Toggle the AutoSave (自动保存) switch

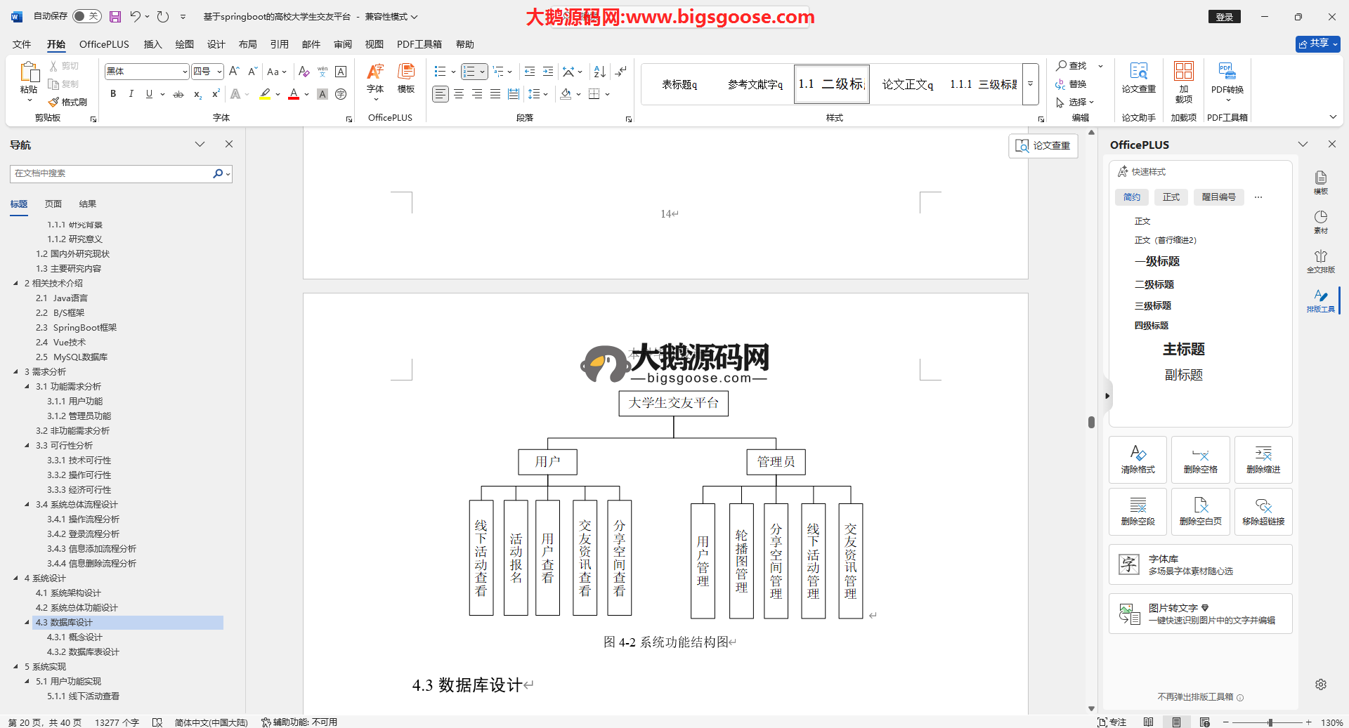[x=86, y=16]
